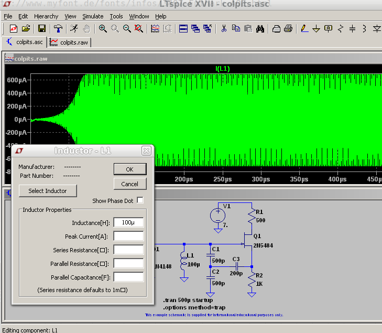
Task: Click the Inductance[H] input field
Action: click(128, 222)
